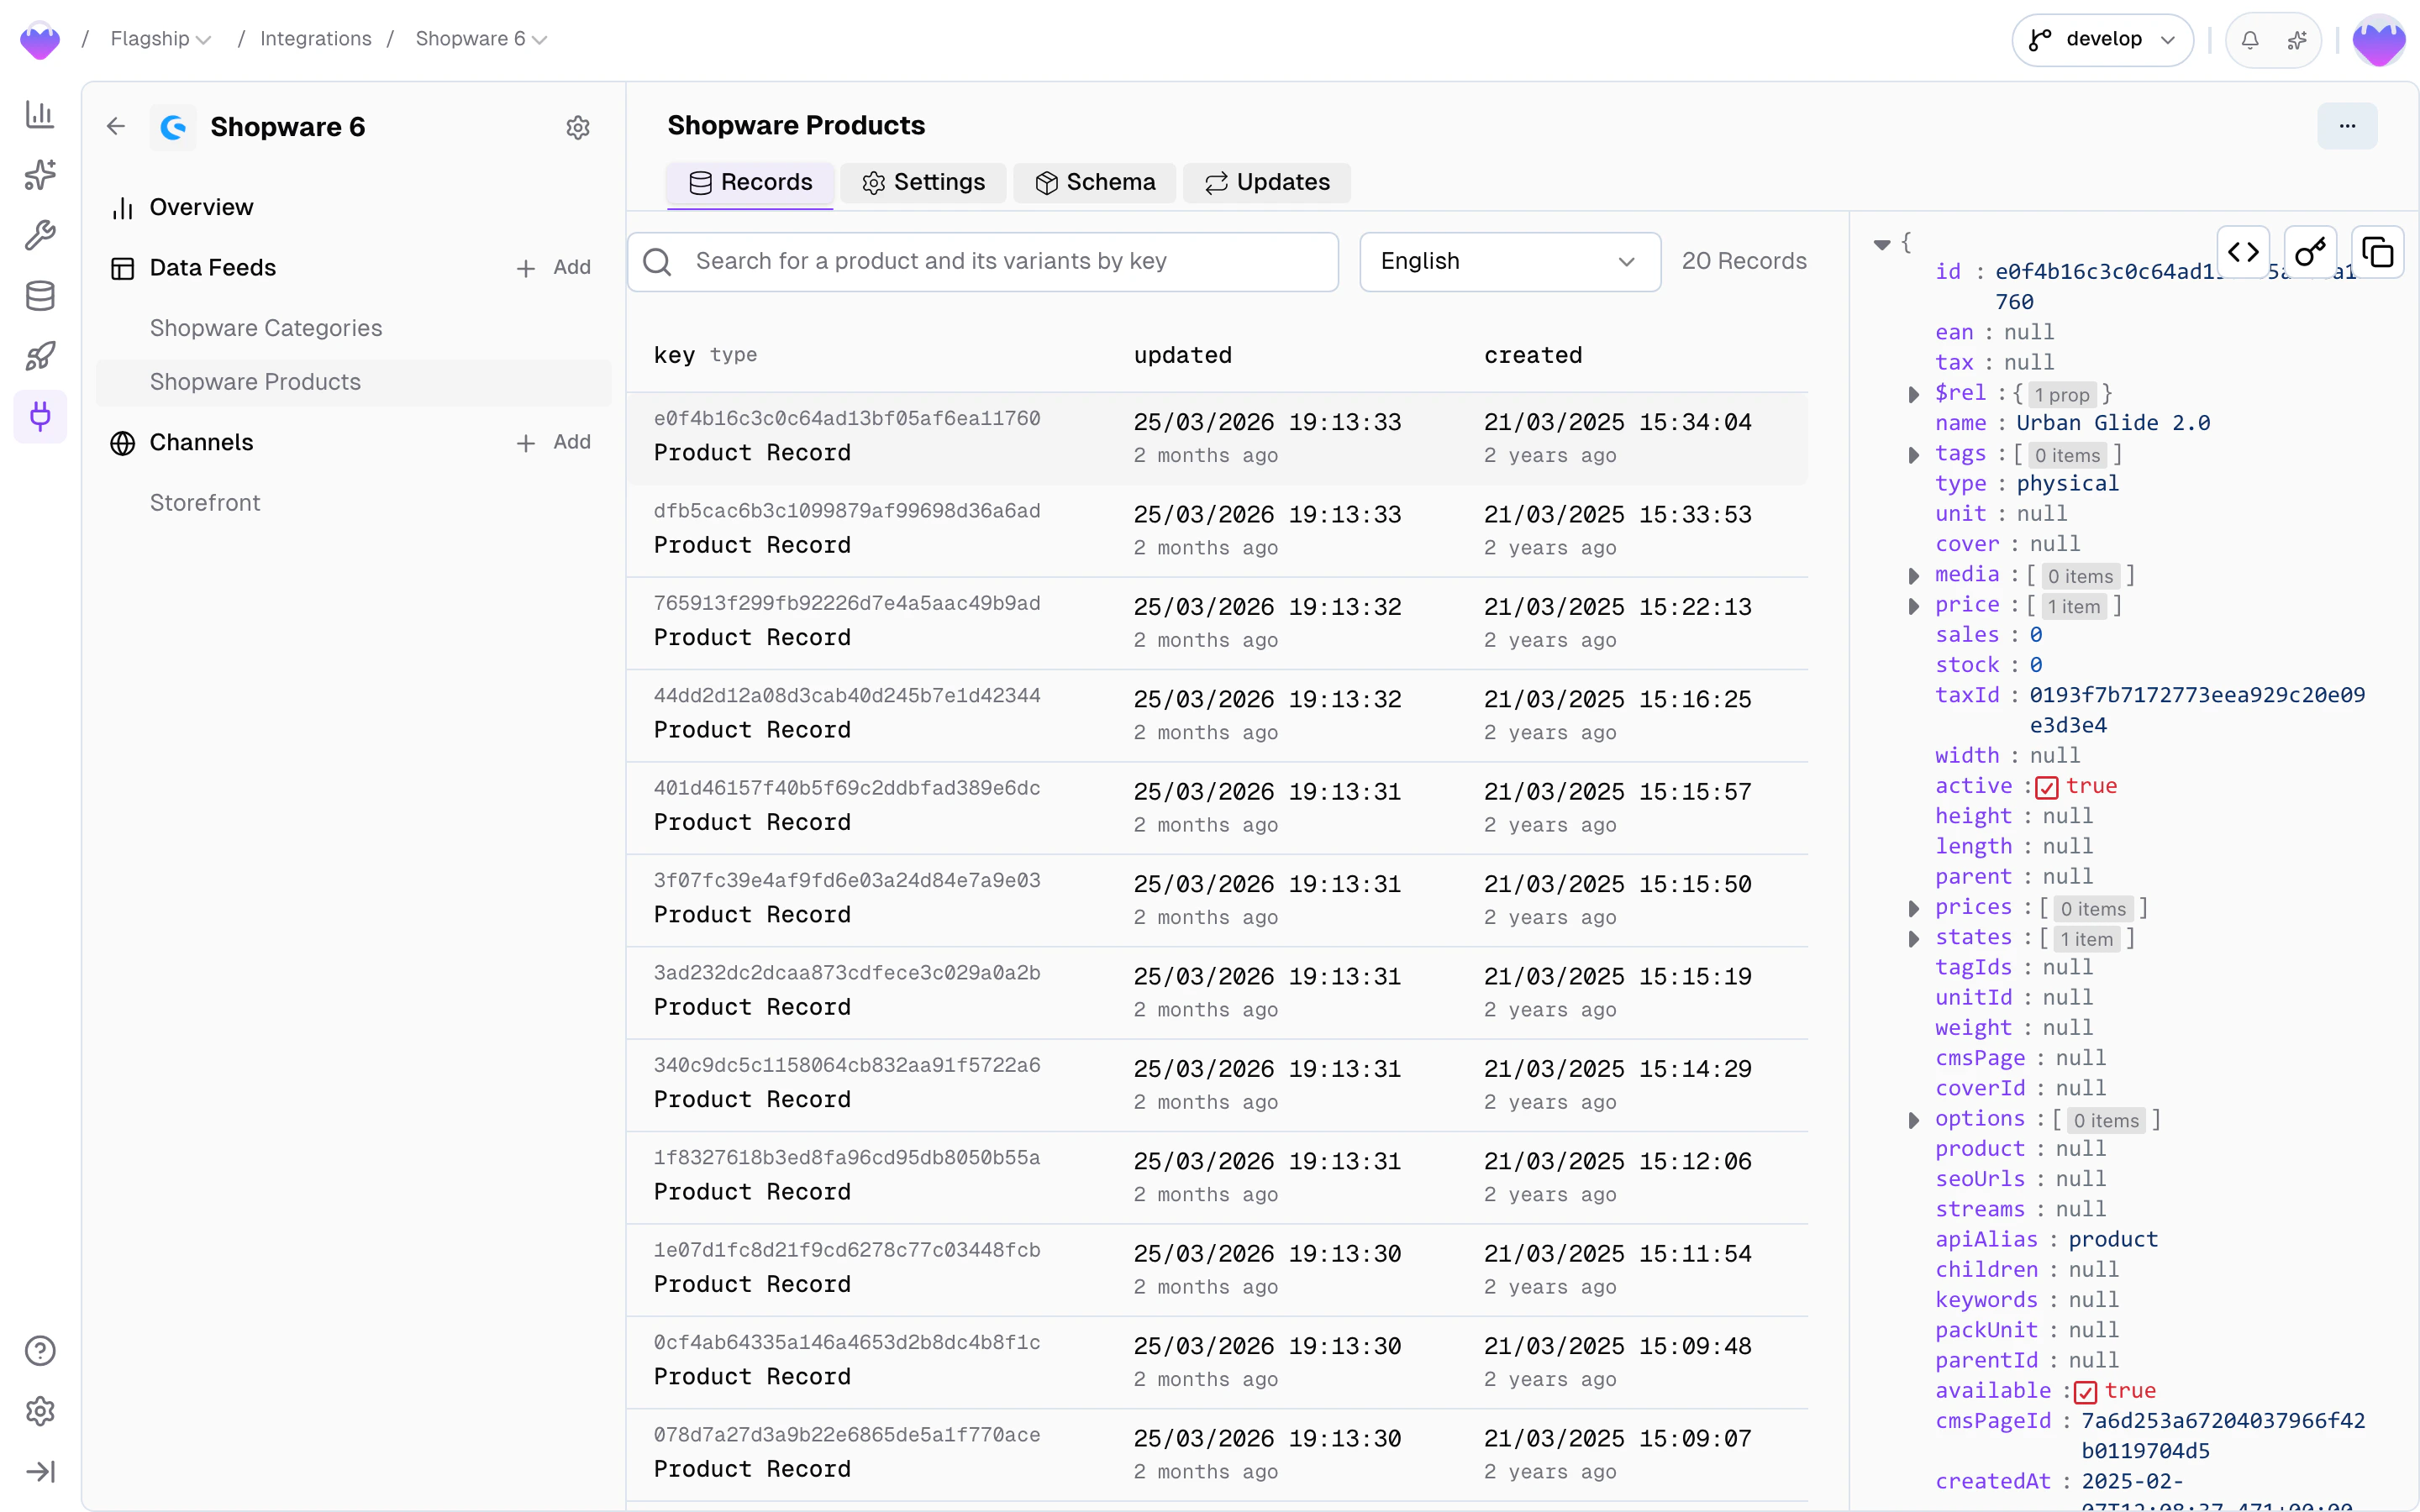The width and height of the screenshot is (2420, 1512).
Task: Switch to the Schema tab
Action: [1095, 183]
